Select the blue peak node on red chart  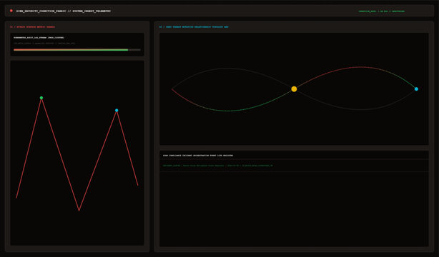pos(117,111)
